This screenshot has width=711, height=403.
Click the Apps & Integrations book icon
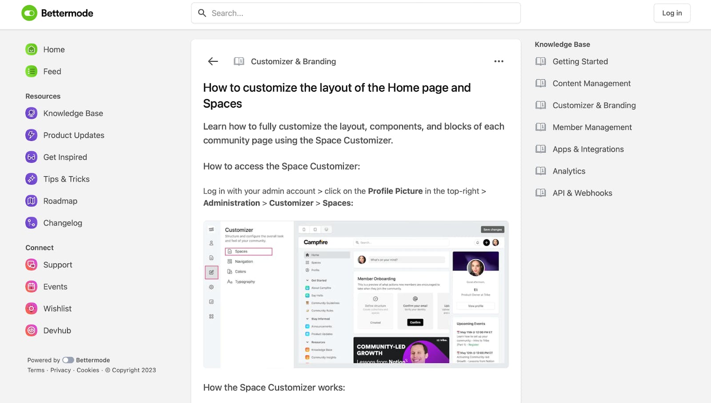(541, 149)
